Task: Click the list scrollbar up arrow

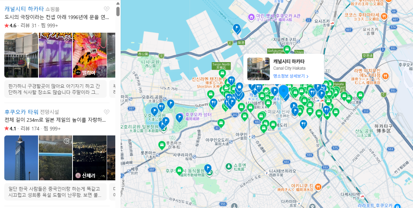Action: coord(118,4)
